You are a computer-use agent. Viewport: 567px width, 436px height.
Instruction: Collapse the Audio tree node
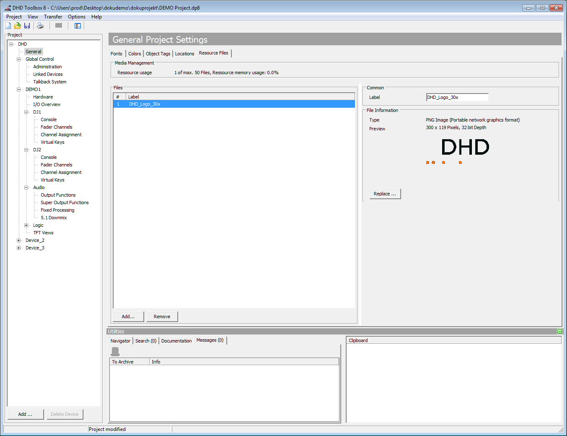[26, 187]
